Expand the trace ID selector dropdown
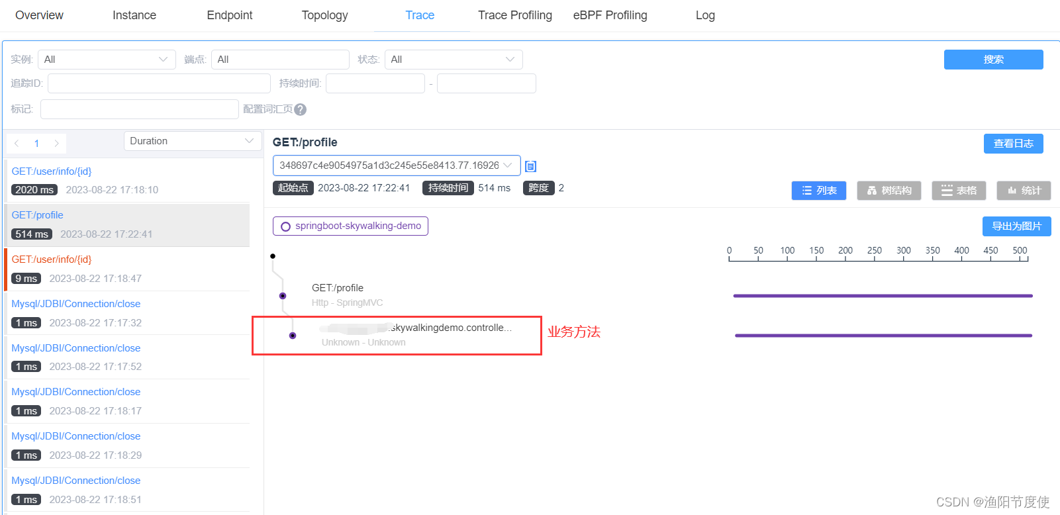The height and width of the screenshot is (515, 1060). (x=397, y=165)
